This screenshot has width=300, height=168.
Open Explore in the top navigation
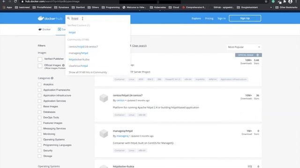click(x=196, y=18)
